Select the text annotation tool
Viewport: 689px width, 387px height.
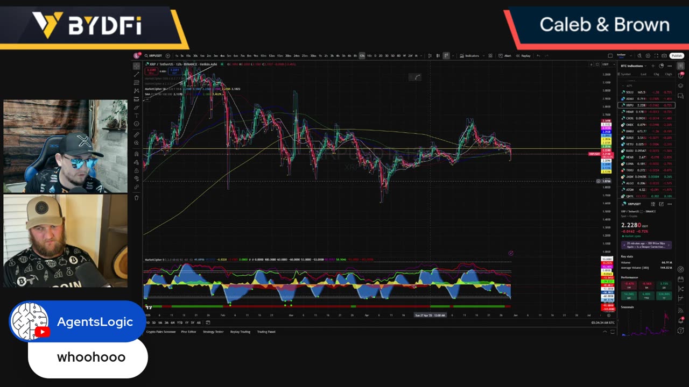coord(136,116)
